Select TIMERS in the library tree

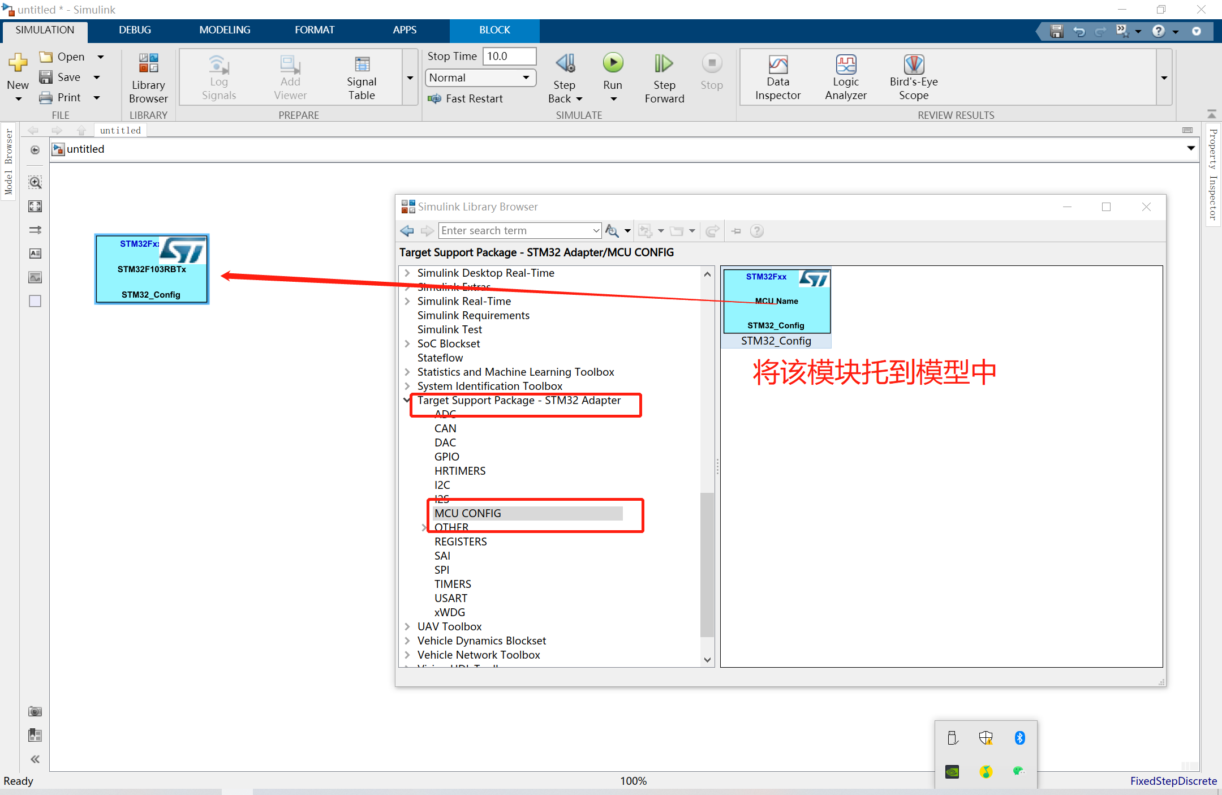(453, 584)
